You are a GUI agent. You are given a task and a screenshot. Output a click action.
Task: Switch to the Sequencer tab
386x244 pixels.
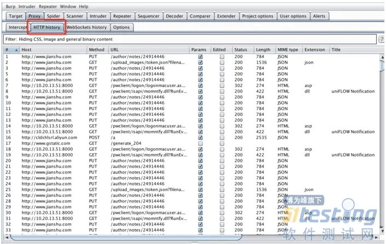[149, 16]
